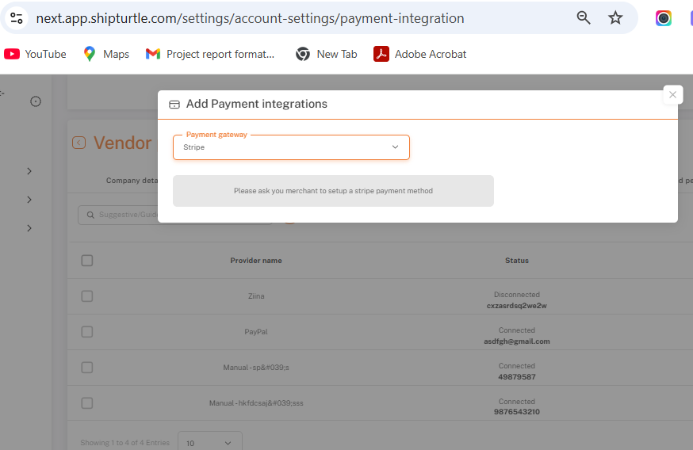This screenshot has width=693, height=450.
Task: Click the Disconnected status for Ziina
Action: tap(517, 295)
